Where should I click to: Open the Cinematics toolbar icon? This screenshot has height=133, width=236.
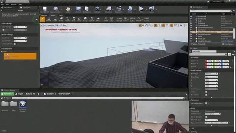pyautogui.click(x=119, y=10)
